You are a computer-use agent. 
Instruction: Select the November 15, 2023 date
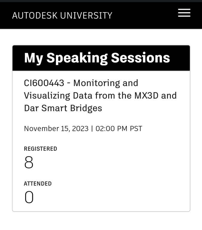click(x=56, y=129)
